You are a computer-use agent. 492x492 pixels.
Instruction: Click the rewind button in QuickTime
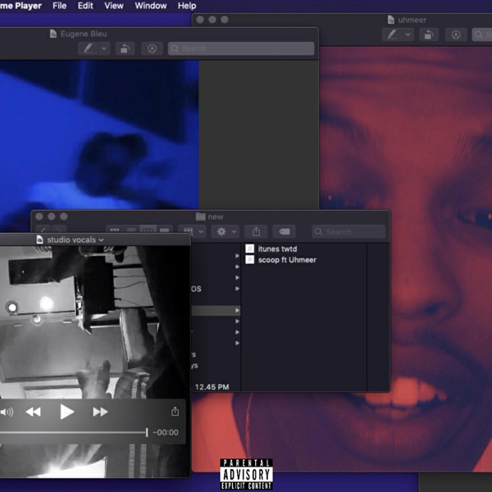click(34, 412)
